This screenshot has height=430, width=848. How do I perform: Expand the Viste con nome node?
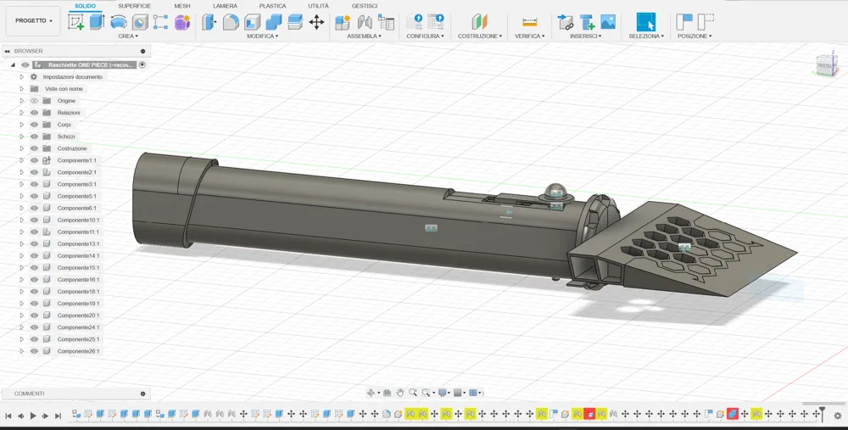coord(22,89)
